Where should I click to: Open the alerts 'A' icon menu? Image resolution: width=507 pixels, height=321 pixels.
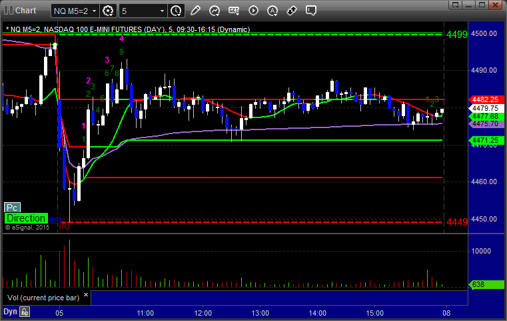click(x=272, y=11)
